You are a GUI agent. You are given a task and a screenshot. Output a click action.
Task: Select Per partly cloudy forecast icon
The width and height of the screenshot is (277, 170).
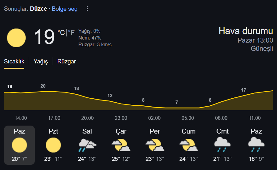click(x=155, y=145)
